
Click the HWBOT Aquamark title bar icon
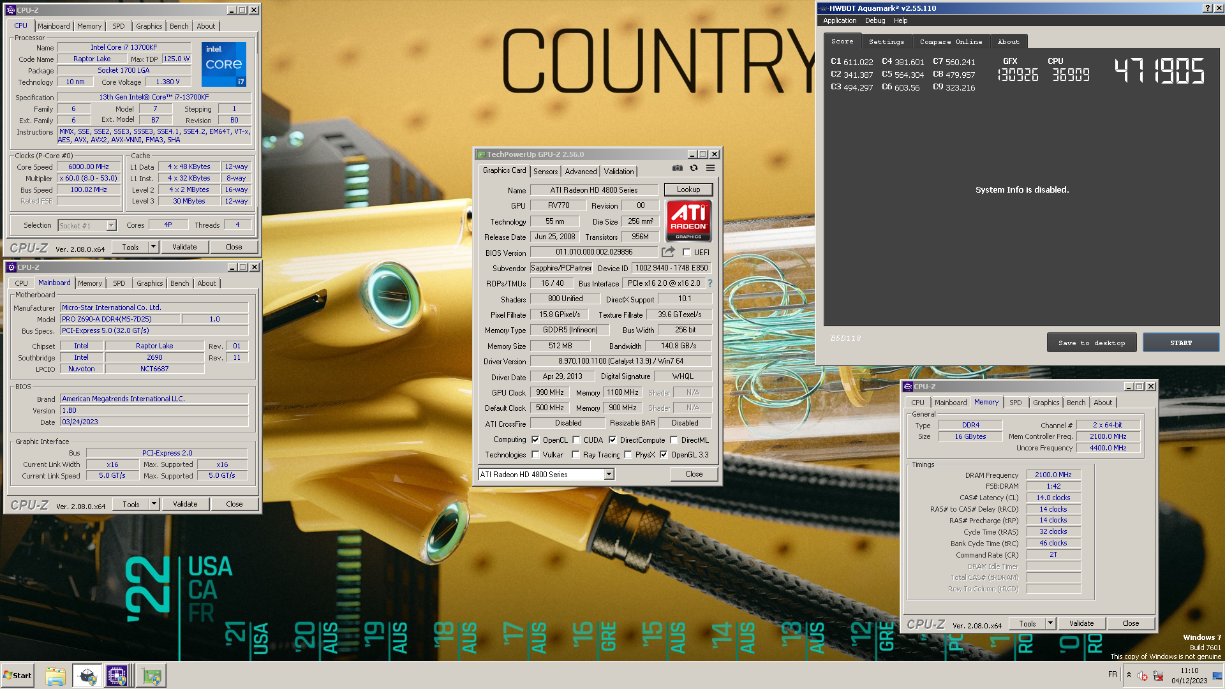[823, 8]
